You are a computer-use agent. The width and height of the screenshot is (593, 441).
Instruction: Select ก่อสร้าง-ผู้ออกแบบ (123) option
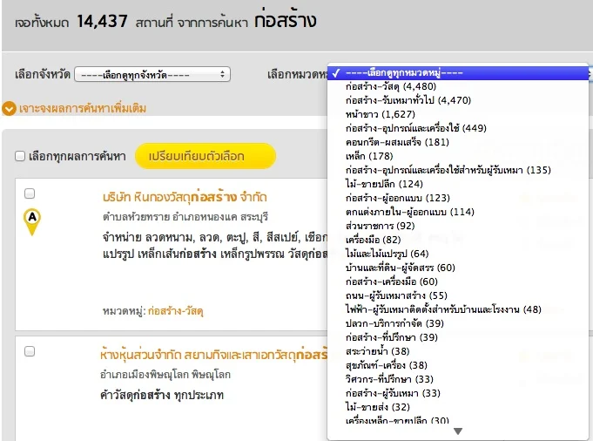click(x=458, y=198)
